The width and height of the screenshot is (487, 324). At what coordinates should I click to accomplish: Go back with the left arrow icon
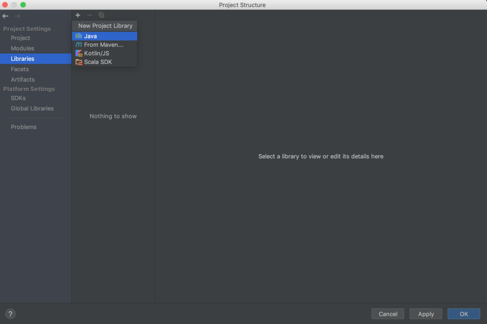click(5, 16)
